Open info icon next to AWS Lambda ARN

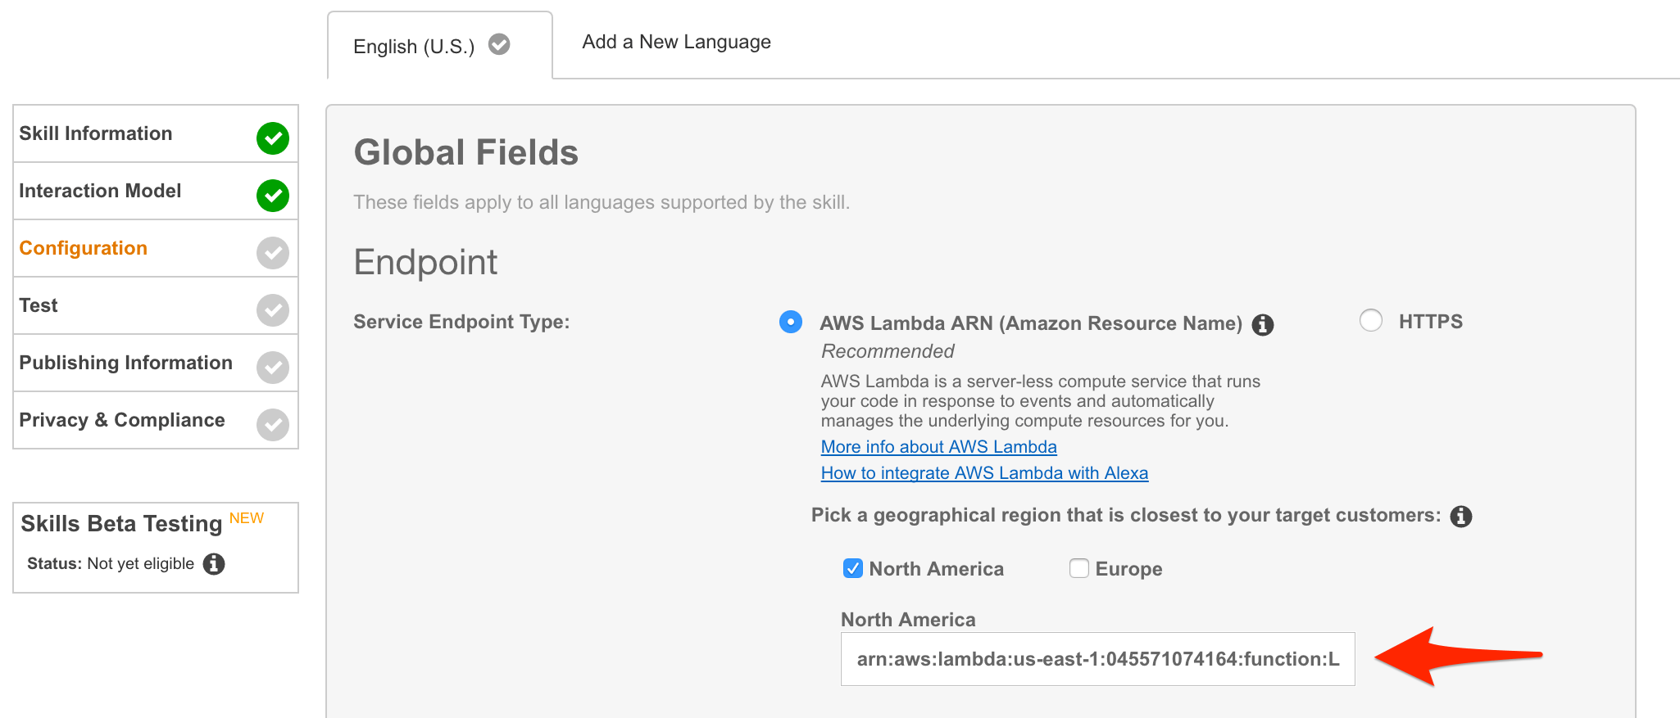pyautogui.click(x=1263, y=325)
